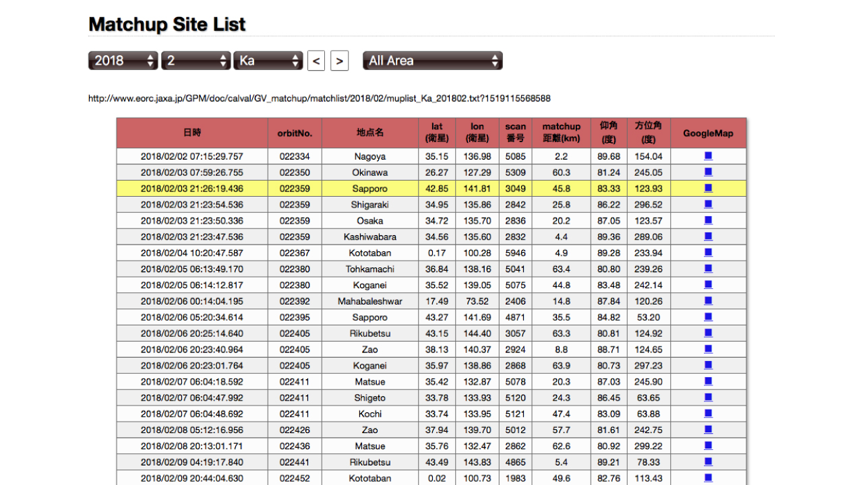
Task: Click the muplist_Ka_201802.txt URL text
Action: 320,98
